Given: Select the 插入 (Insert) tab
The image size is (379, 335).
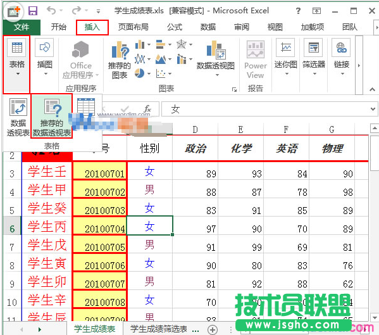Looking at the screenshot, I should click(92, 27).
